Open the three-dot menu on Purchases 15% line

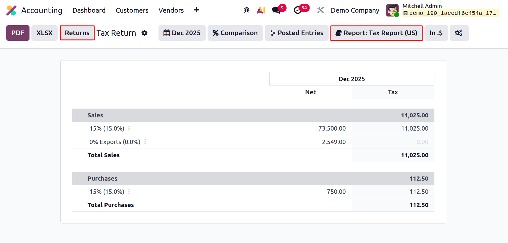[129, 192]
